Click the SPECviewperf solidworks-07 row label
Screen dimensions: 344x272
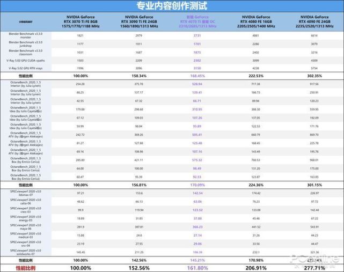coord(26,252)
